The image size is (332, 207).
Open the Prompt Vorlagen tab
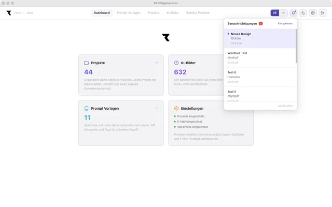pyautogui.click(x=129, y=13)
